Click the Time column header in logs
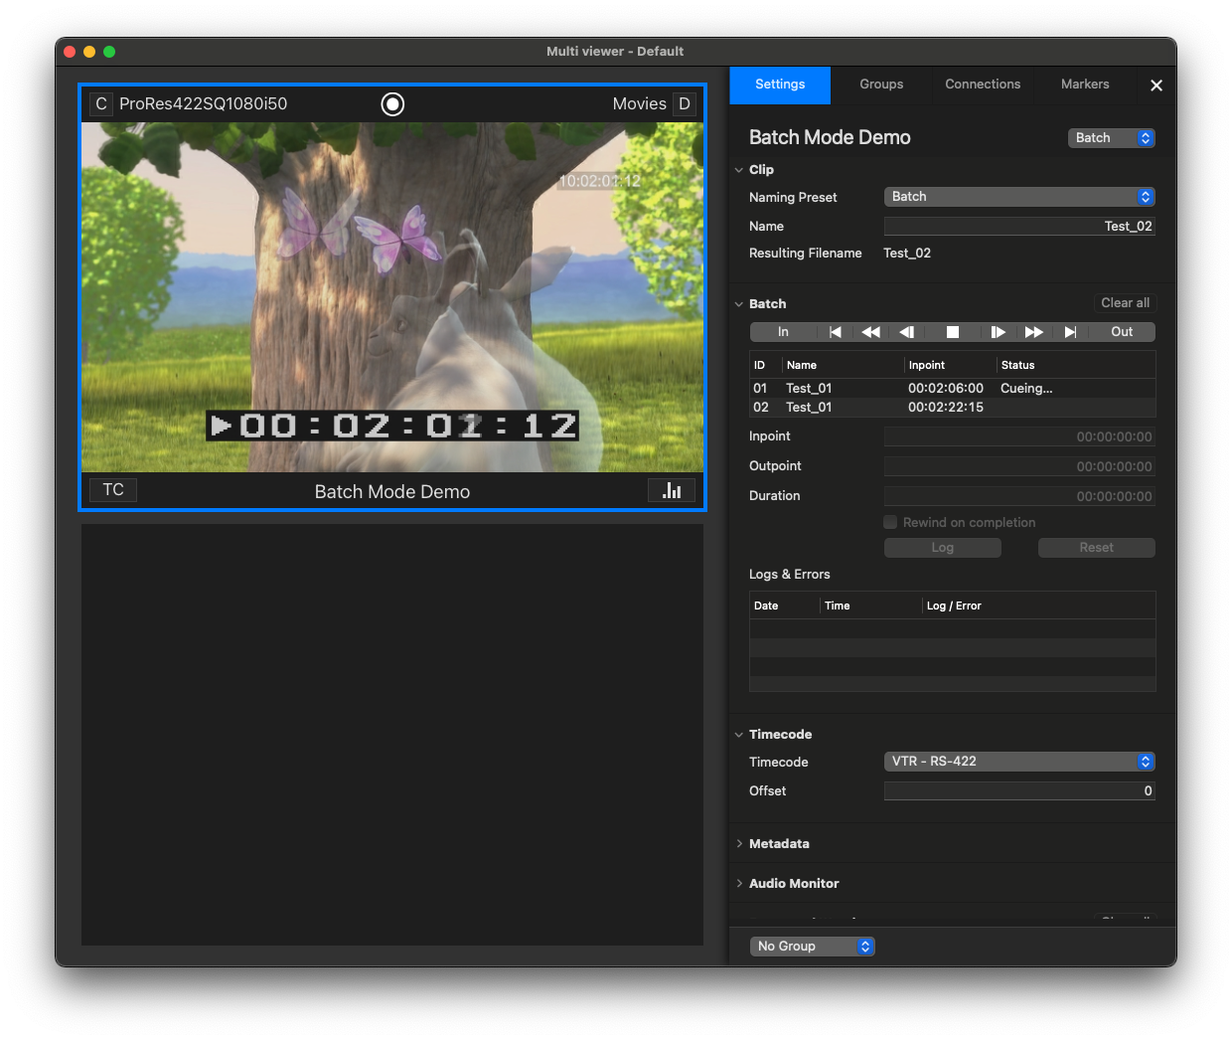Image resolution: width=1232 pixels, height=1040 pixels. point(871,606)
